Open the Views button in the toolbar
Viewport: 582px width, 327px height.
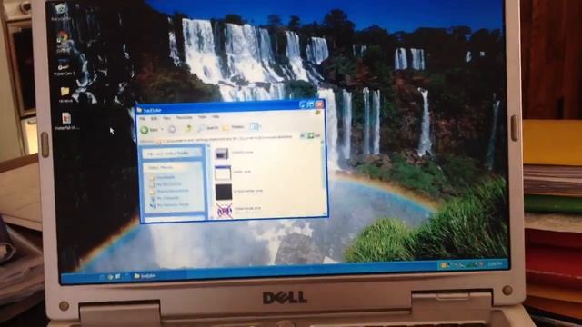[x=255, y=127]
